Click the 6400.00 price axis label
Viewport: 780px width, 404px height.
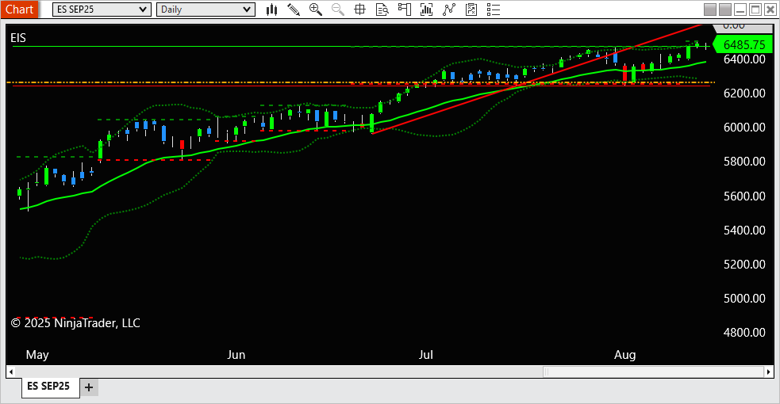coord(744,59)
